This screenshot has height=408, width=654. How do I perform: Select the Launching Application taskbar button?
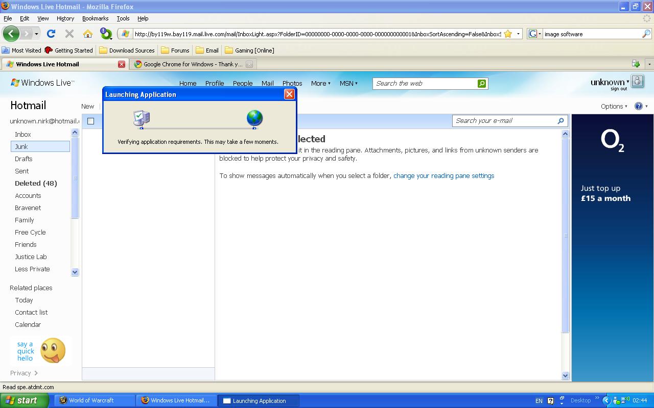[258, 400]
